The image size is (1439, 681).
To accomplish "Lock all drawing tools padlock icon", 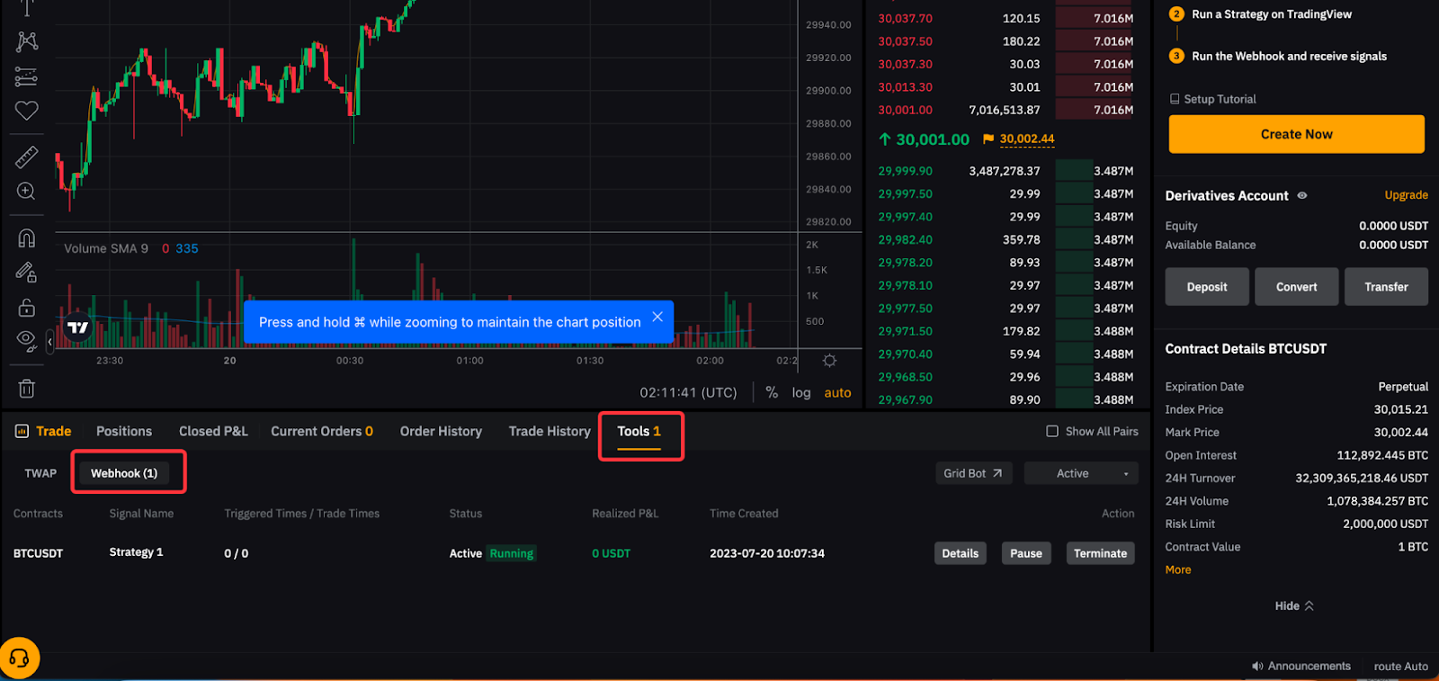I will click(26, 307).
